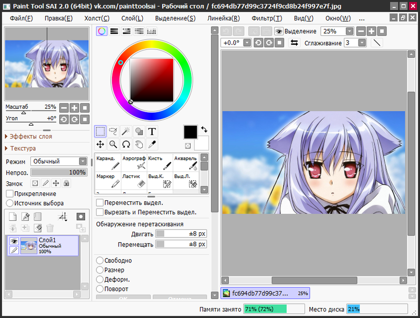Viewport: 420px width, 318px height.
Task: Expand the Эффекты слоя section
Action: (31, 136)
